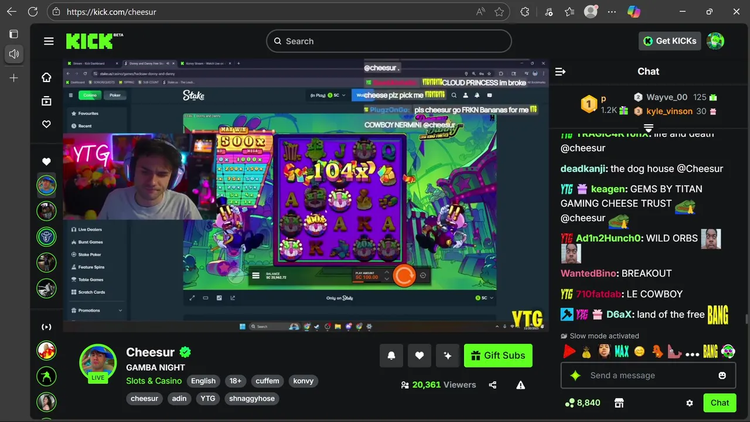The width and height of the screenshot is (750, 422).
Task: Open the Edge favorites list
Action: pyautogui.click(x=570, y=12)
